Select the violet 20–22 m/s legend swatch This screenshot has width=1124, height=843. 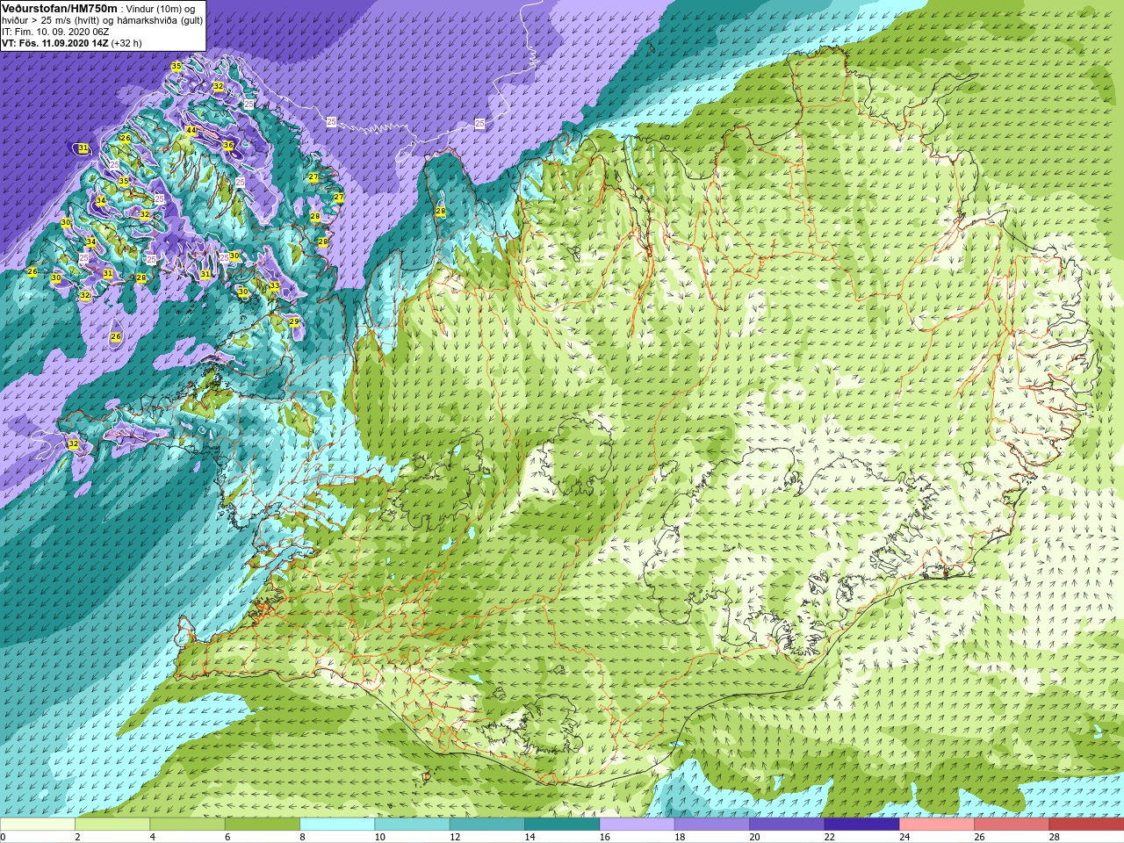(787, 825)
